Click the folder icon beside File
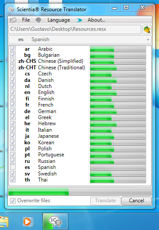 [x=13, y=20]
